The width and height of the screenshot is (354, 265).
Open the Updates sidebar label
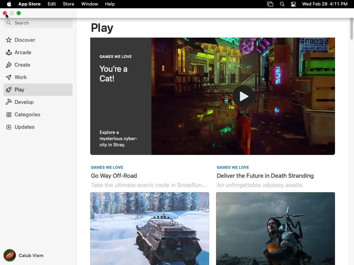point(25,127)
